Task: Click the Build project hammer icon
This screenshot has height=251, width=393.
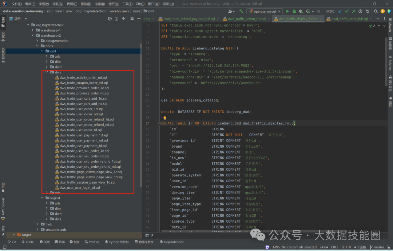Action: pyautogui.click(x=241, y=11)
